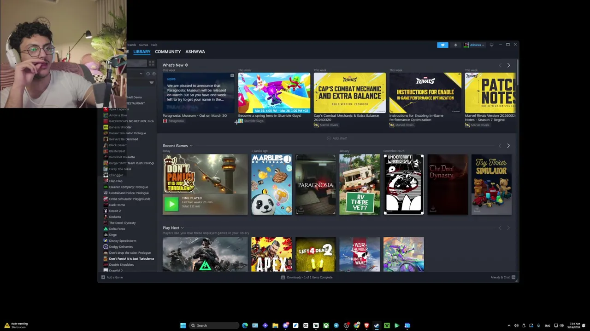The width and height of the screenshot is (590, 331).
Task: Open Stumble Guys spring hero event card
Action: (x=274, y=93)
